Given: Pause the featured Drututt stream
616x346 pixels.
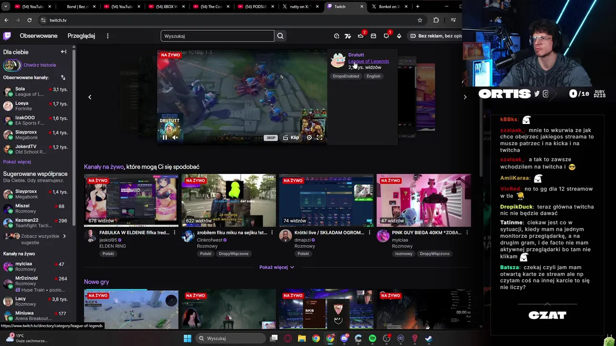Looking at the screenshot, I should tap(165, 137).
